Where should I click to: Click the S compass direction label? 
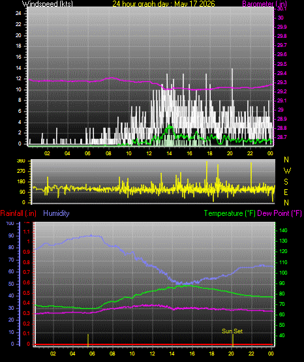click(286, 182)
